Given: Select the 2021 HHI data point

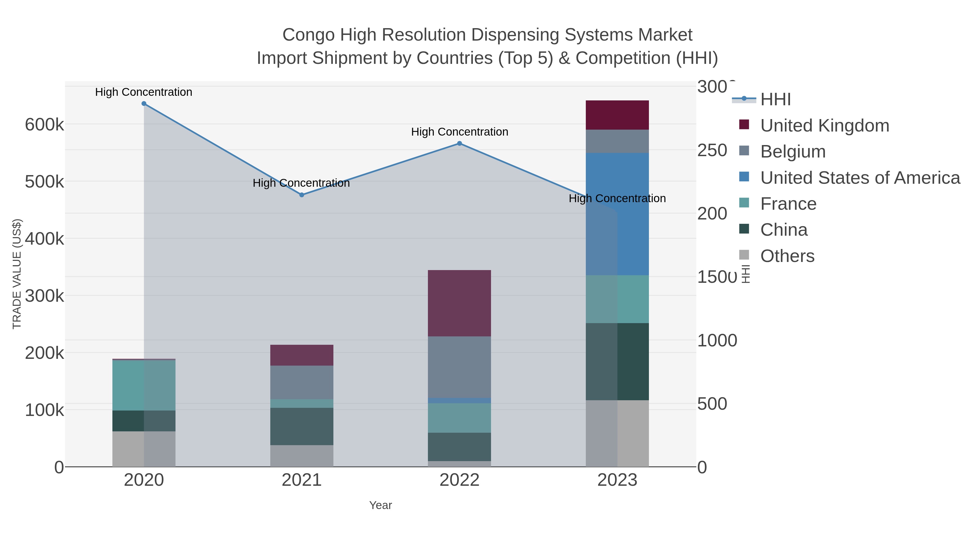Looking at the screenshot, I should (x=302, y=195).
